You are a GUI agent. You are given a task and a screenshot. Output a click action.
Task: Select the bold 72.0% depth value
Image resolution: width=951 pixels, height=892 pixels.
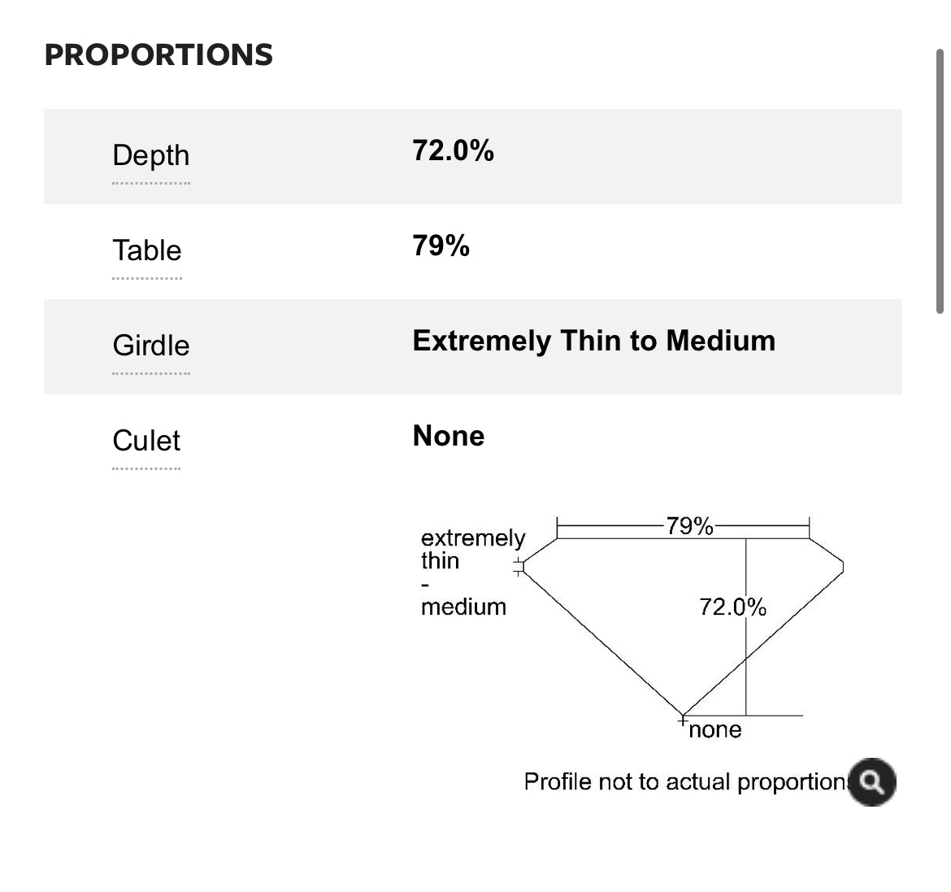click(x=453, y=150)
